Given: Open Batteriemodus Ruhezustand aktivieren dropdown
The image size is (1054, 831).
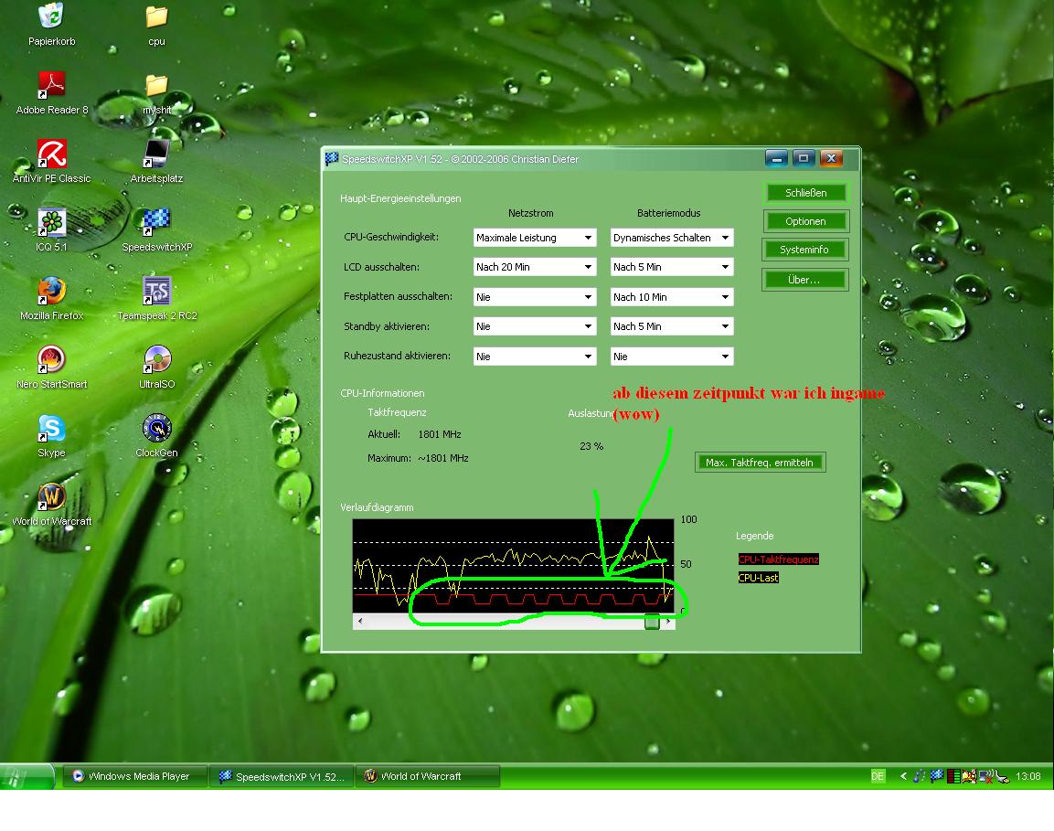Looking at the screenshot, I should pyautogui.click(x=672, y=357).
